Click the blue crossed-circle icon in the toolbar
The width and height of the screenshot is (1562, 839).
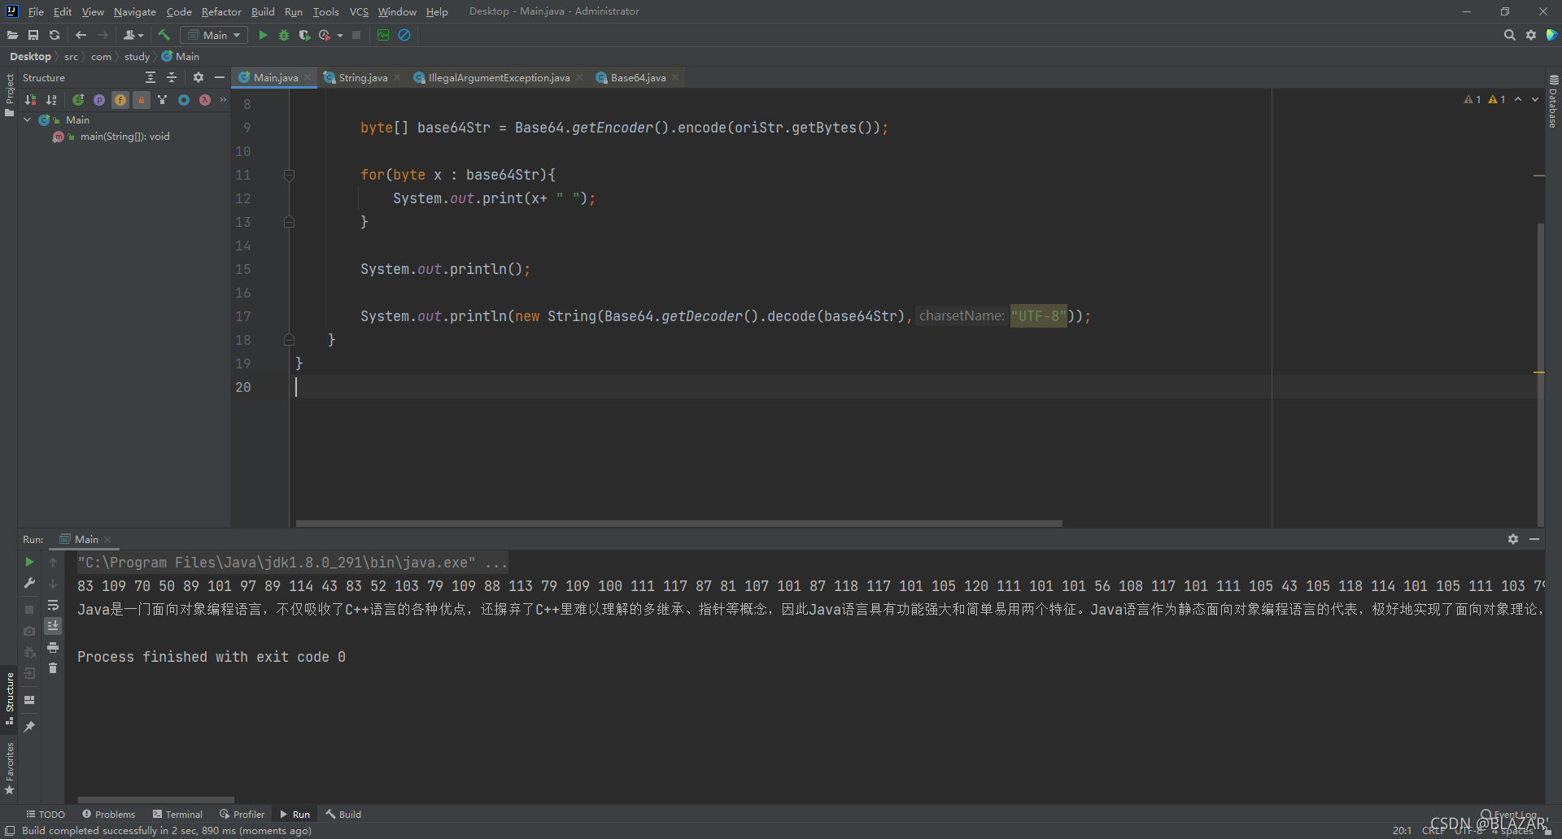[404, 35]
